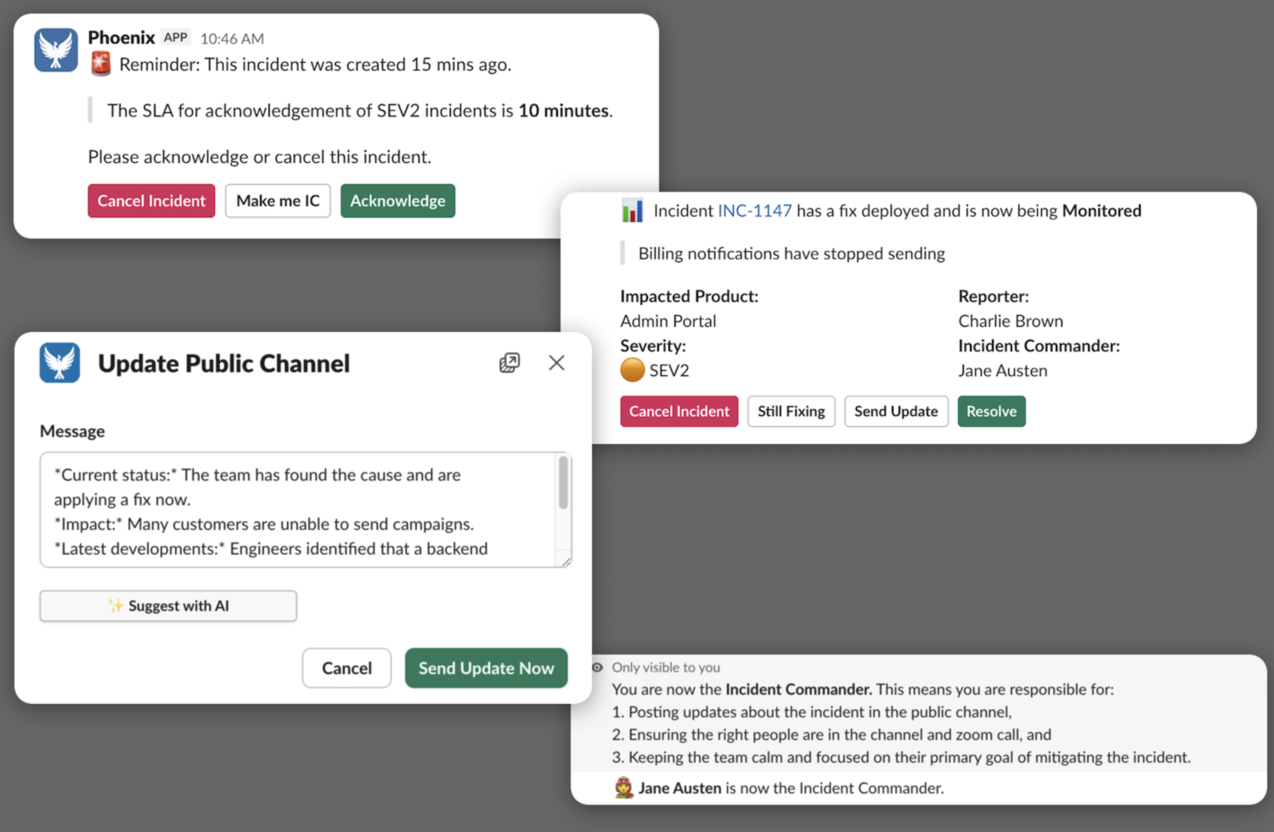Click Cancel in the update dialog

pos(347,668)
